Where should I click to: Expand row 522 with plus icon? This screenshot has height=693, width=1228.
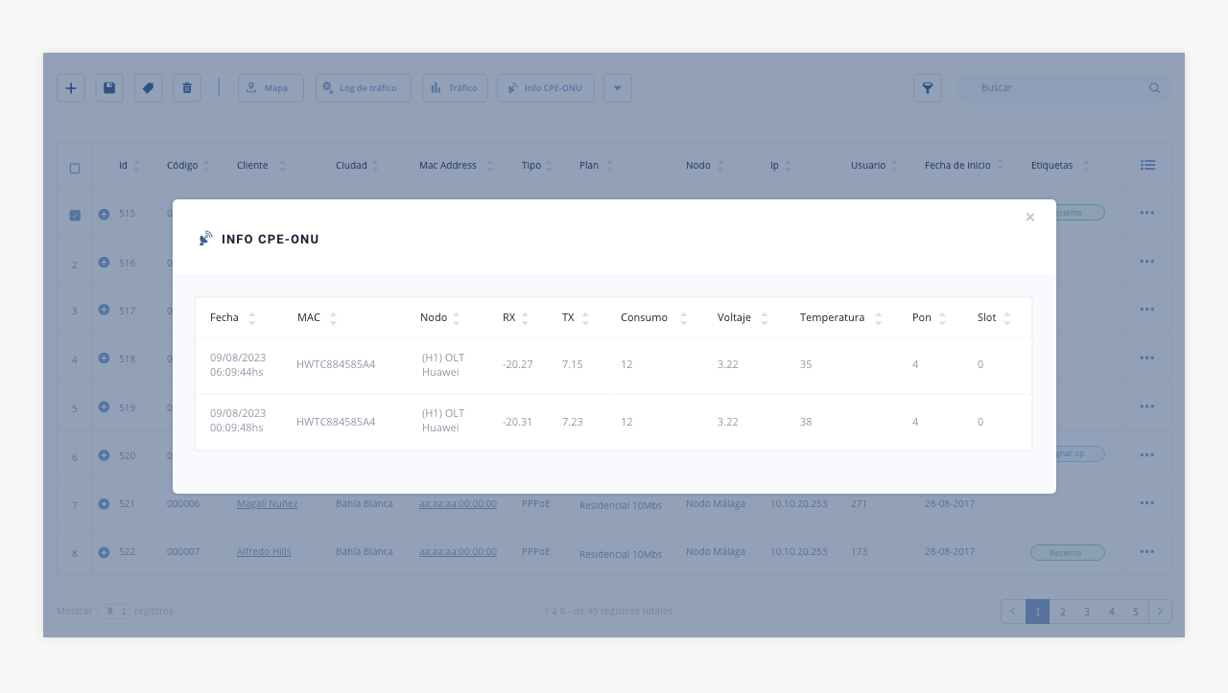coord(104,552)
